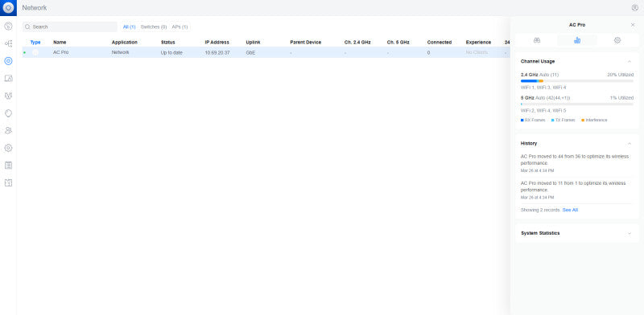Click the TX Frames legend swatch
644x315 pixels.
[x=552, y=121]
